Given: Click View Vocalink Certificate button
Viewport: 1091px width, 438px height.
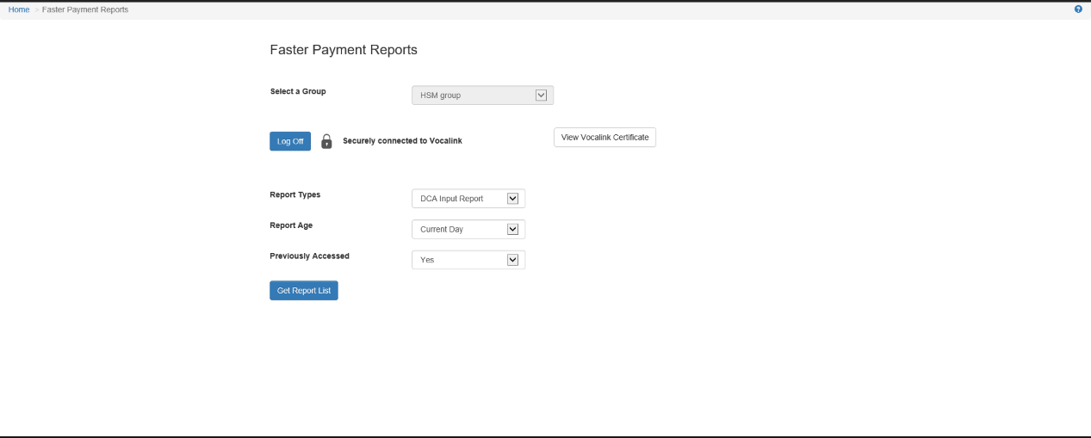Looking at the screenshot, I should tap(604, 138).
